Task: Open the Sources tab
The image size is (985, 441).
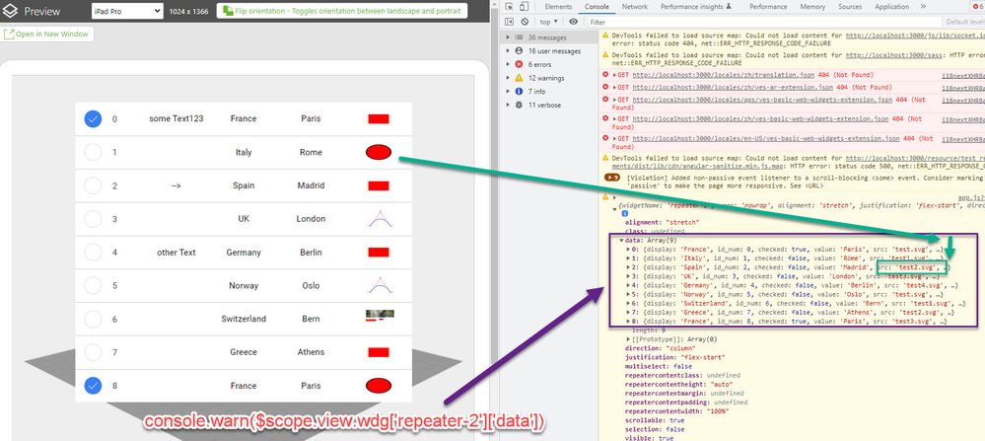Action: point(850,6)
